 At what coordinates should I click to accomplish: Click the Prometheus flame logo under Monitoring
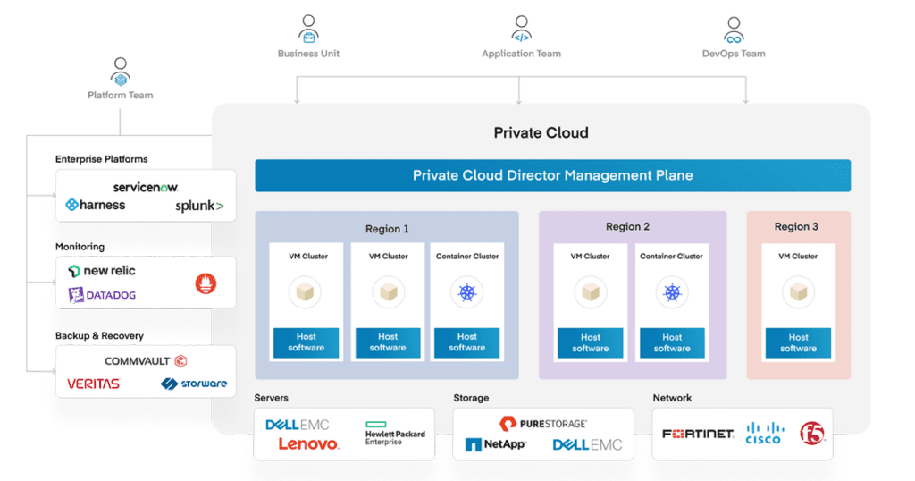[x=206, y=284]
